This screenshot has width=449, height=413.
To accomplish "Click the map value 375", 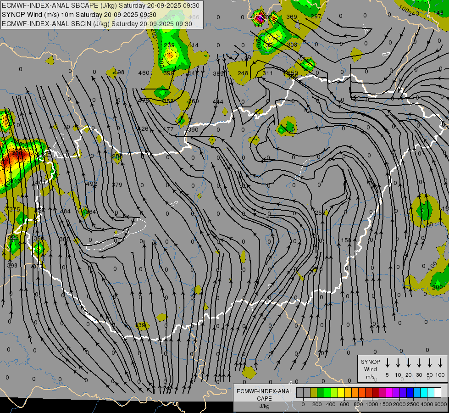I will point(15,210).
